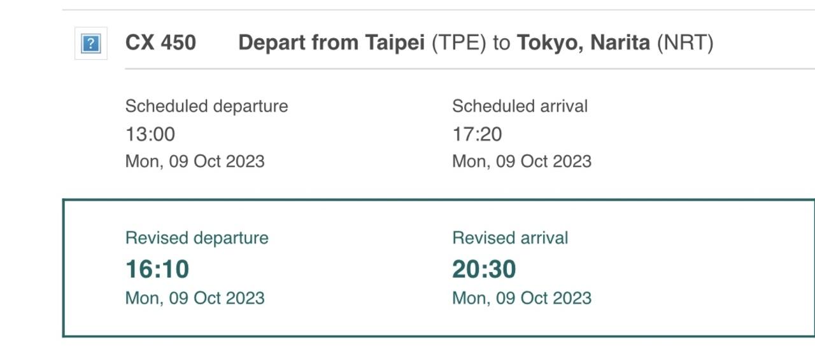The image size is (815, 359).
Task: Click the divider line under flight heading
Action: tap(470, 69)
